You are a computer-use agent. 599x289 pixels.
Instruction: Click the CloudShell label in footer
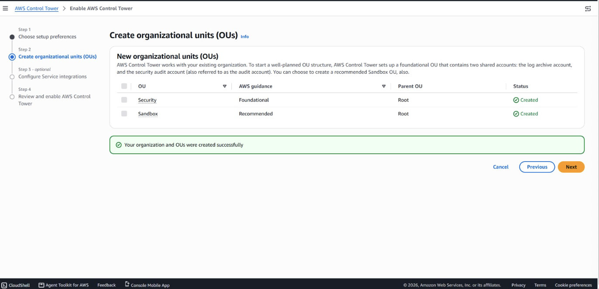[19, 285]
